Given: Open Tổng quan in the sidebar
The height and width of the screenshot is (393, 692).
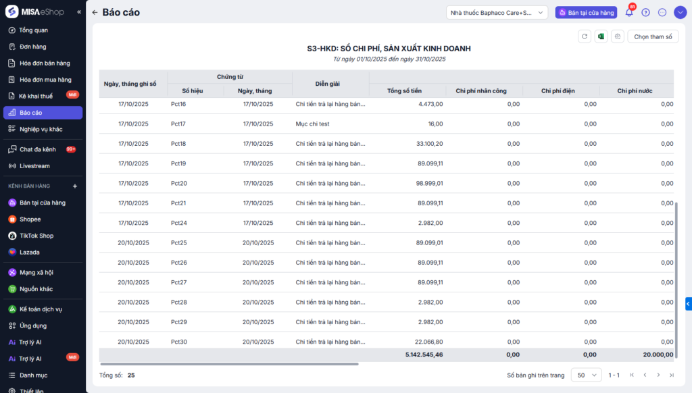Looking at the screenshot, I should 34,30.
